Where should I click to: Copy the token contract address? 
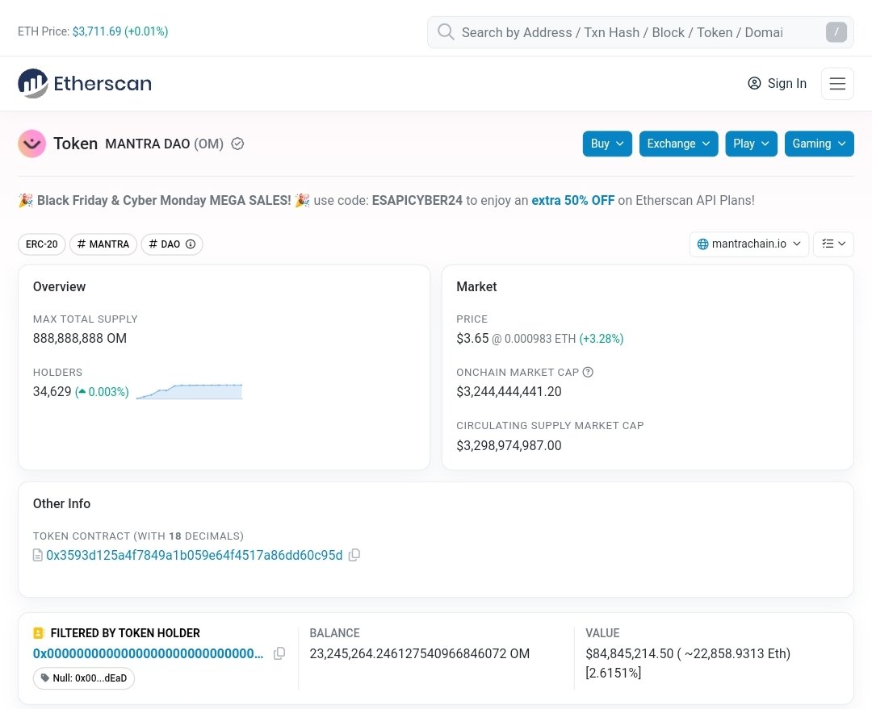coord(354,555)
